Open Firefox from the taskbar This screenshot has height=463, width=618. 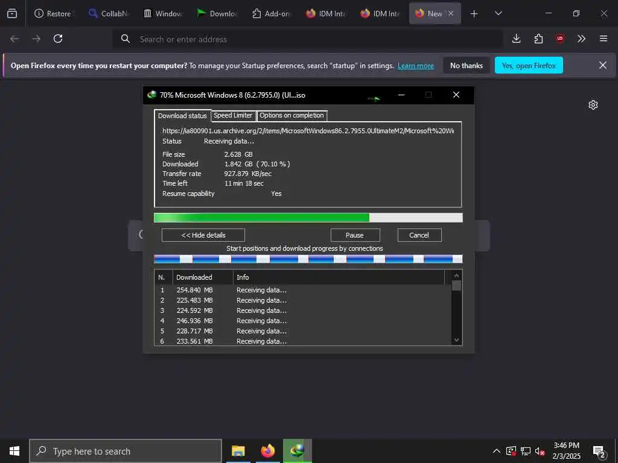tap(267, 451)
